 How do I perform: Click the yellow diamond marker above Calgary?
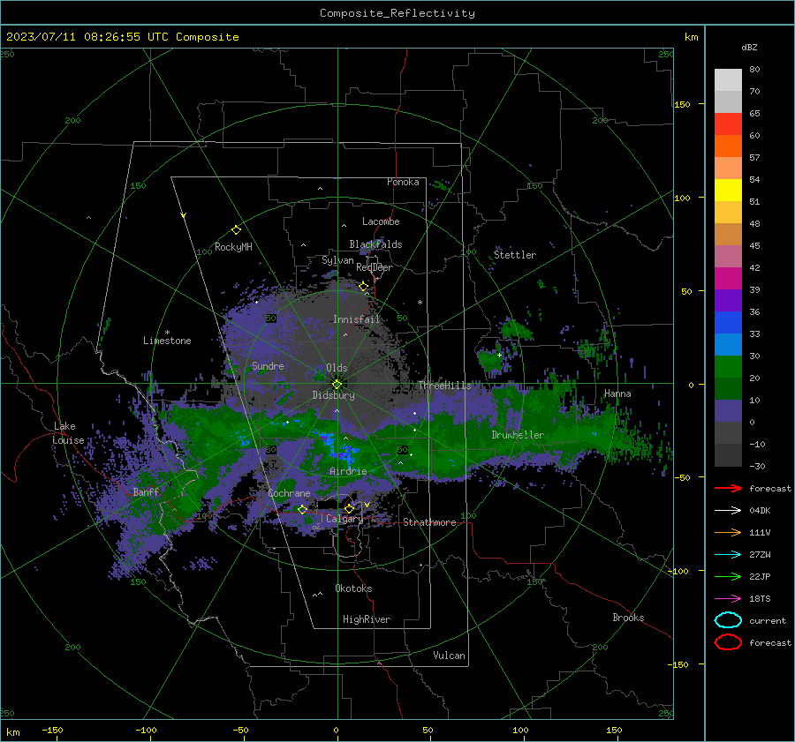pyautogui.click(x=349, y=508)
